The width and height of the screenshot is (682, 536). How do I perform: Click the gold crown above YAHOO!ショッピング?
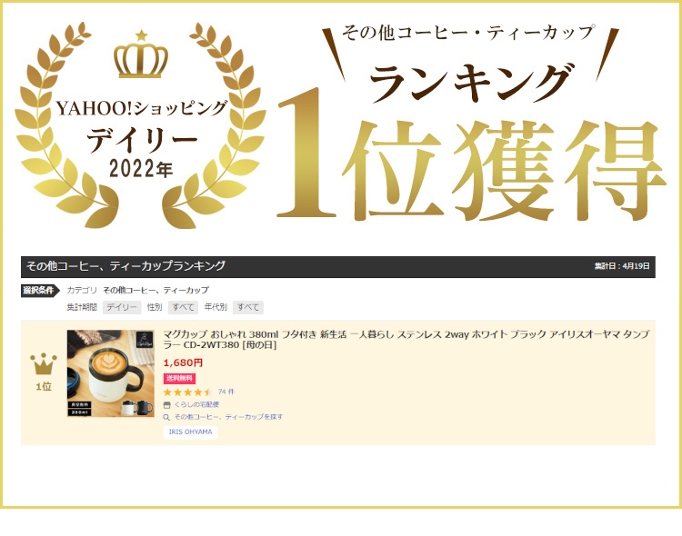pyautogui.click(x=141, y=55)
